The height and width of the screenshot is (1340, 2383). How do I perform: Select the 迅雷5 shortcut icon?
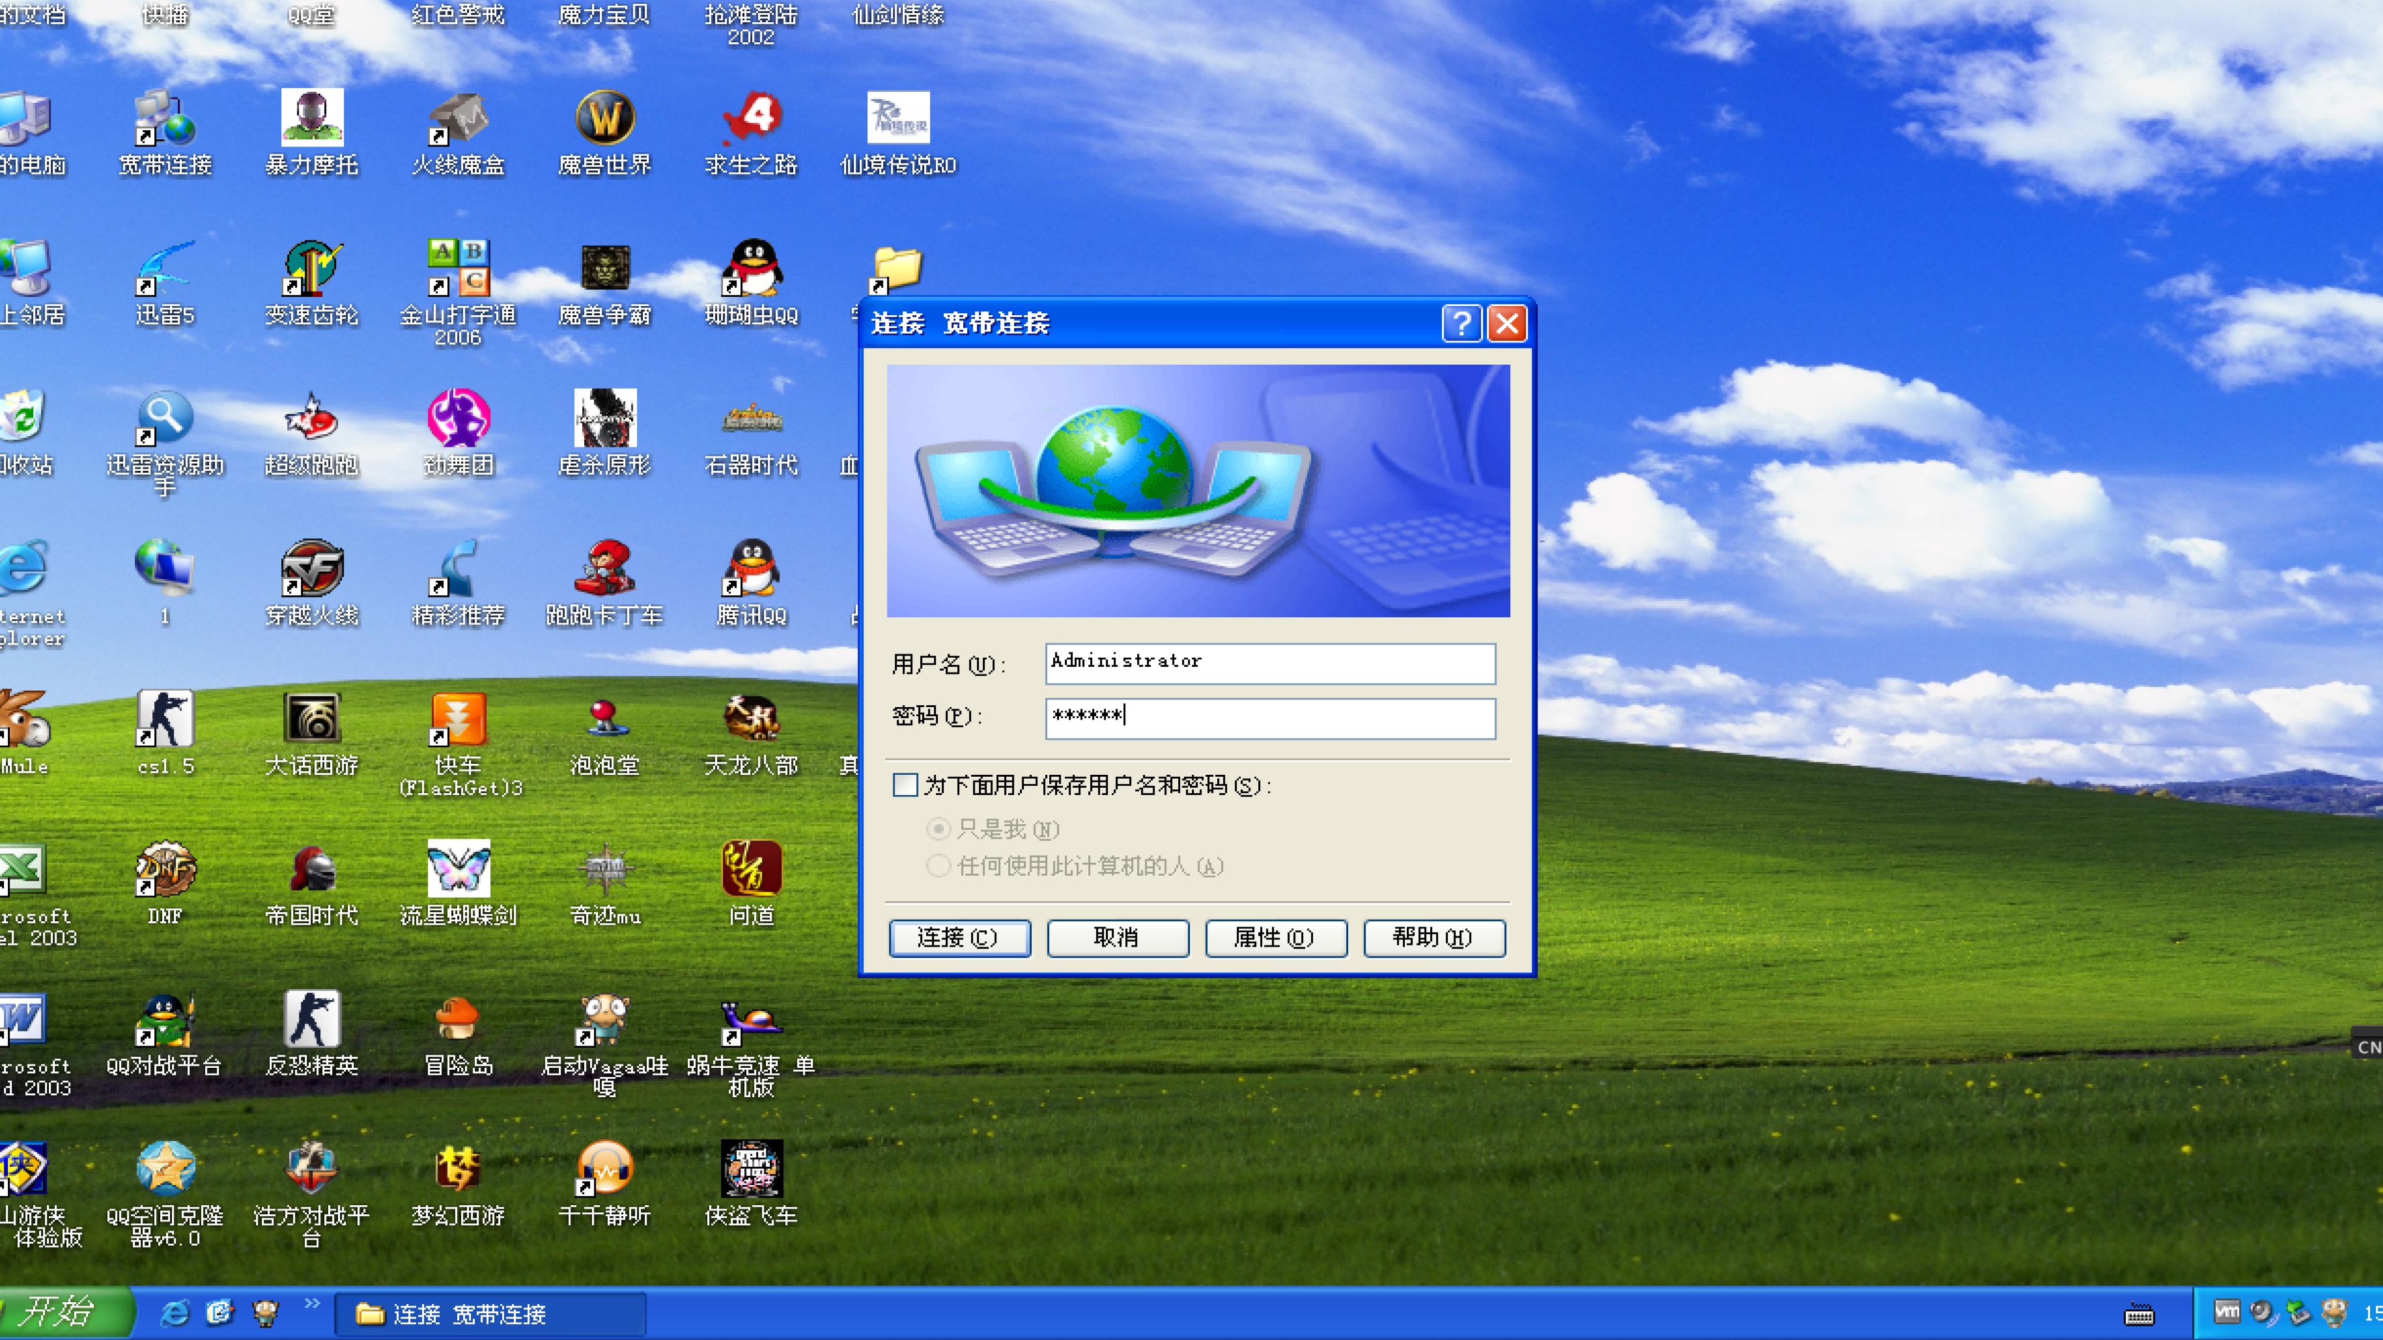click(x=165, y=270)
